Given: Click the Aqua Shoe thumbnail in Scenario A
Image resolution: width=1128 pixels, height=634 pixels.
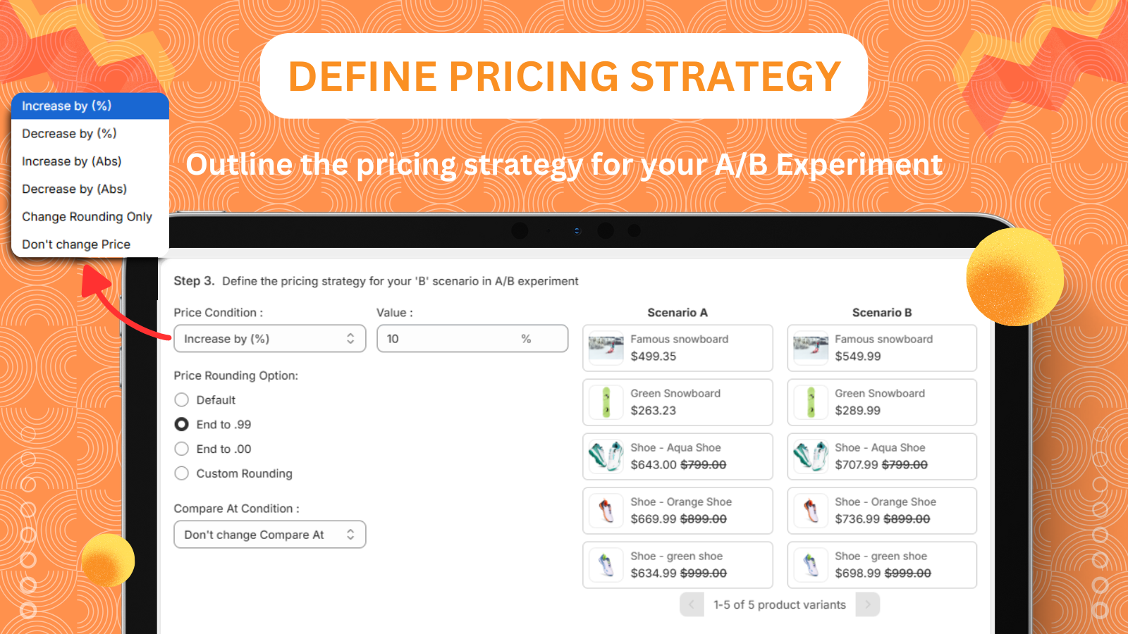Looking at the screenshot, I should click(606, 456).
